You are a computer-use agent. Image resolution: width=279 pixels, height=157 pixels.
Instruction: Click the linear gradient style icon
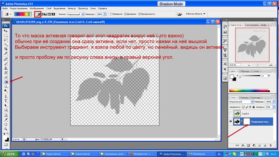38,14
